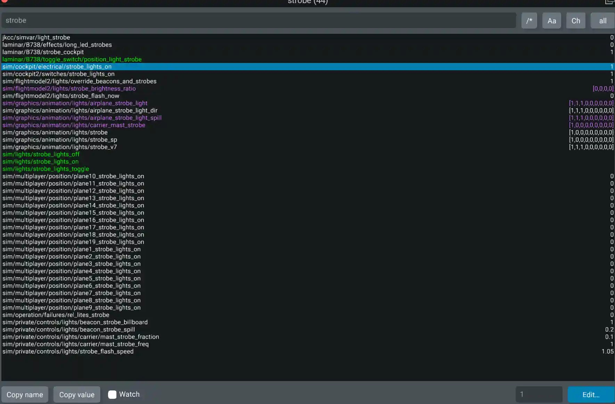Select jkcc/simvar/light_strobe row
The height and width of the screenshot is (404, 615).
tap(308, 38)
